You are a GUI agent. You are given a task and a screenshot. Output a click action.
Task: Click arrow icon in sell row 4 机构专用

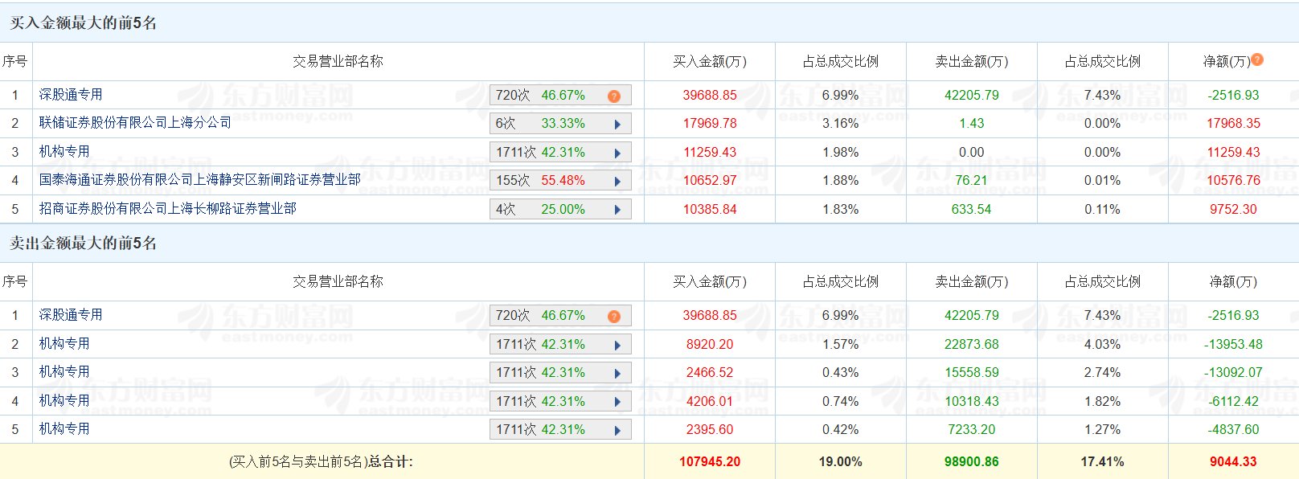tap(617, 402)
